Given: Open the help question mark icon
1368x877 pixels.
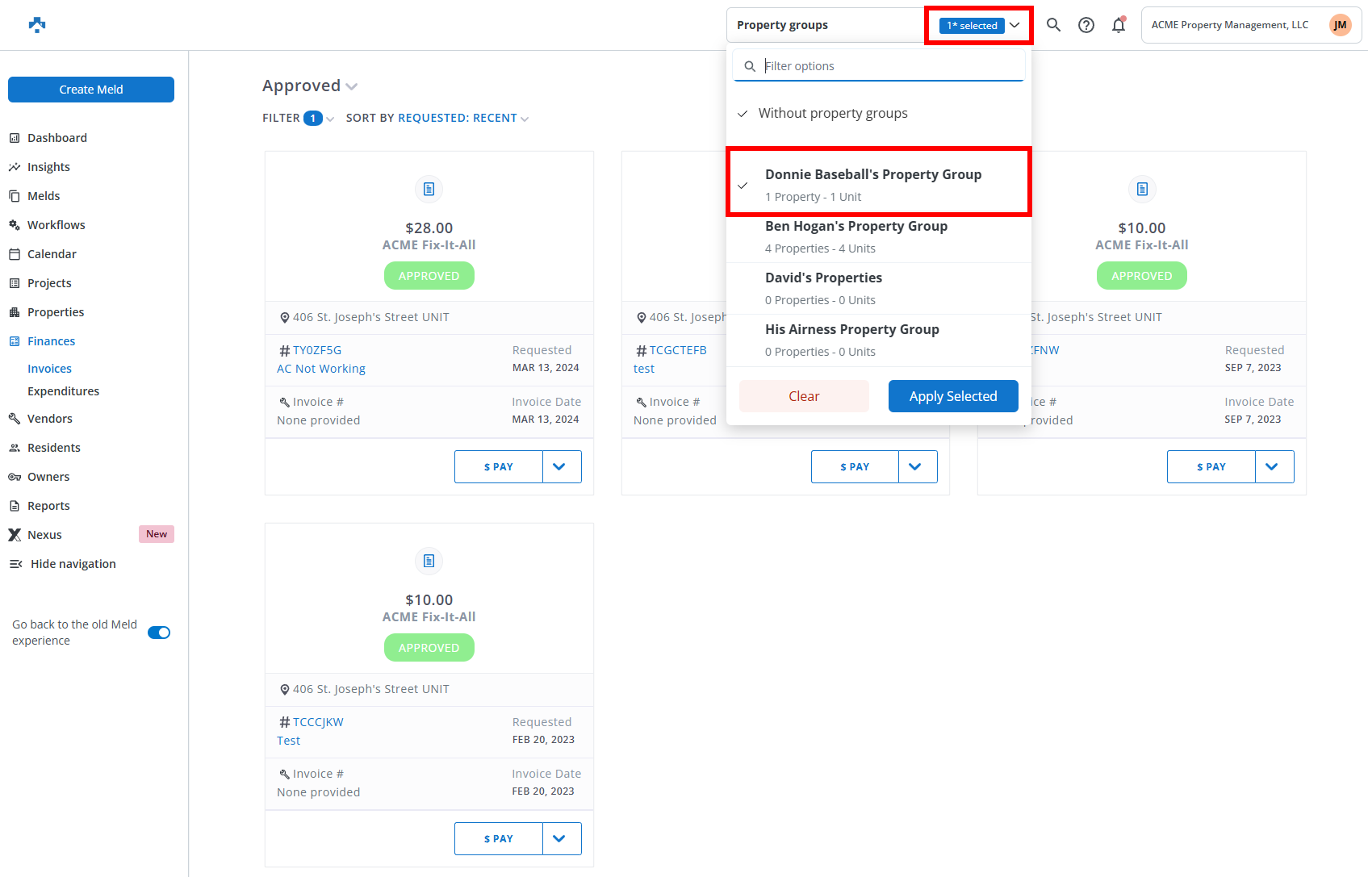Looking at the screenshot, I should coord(1086,25).
